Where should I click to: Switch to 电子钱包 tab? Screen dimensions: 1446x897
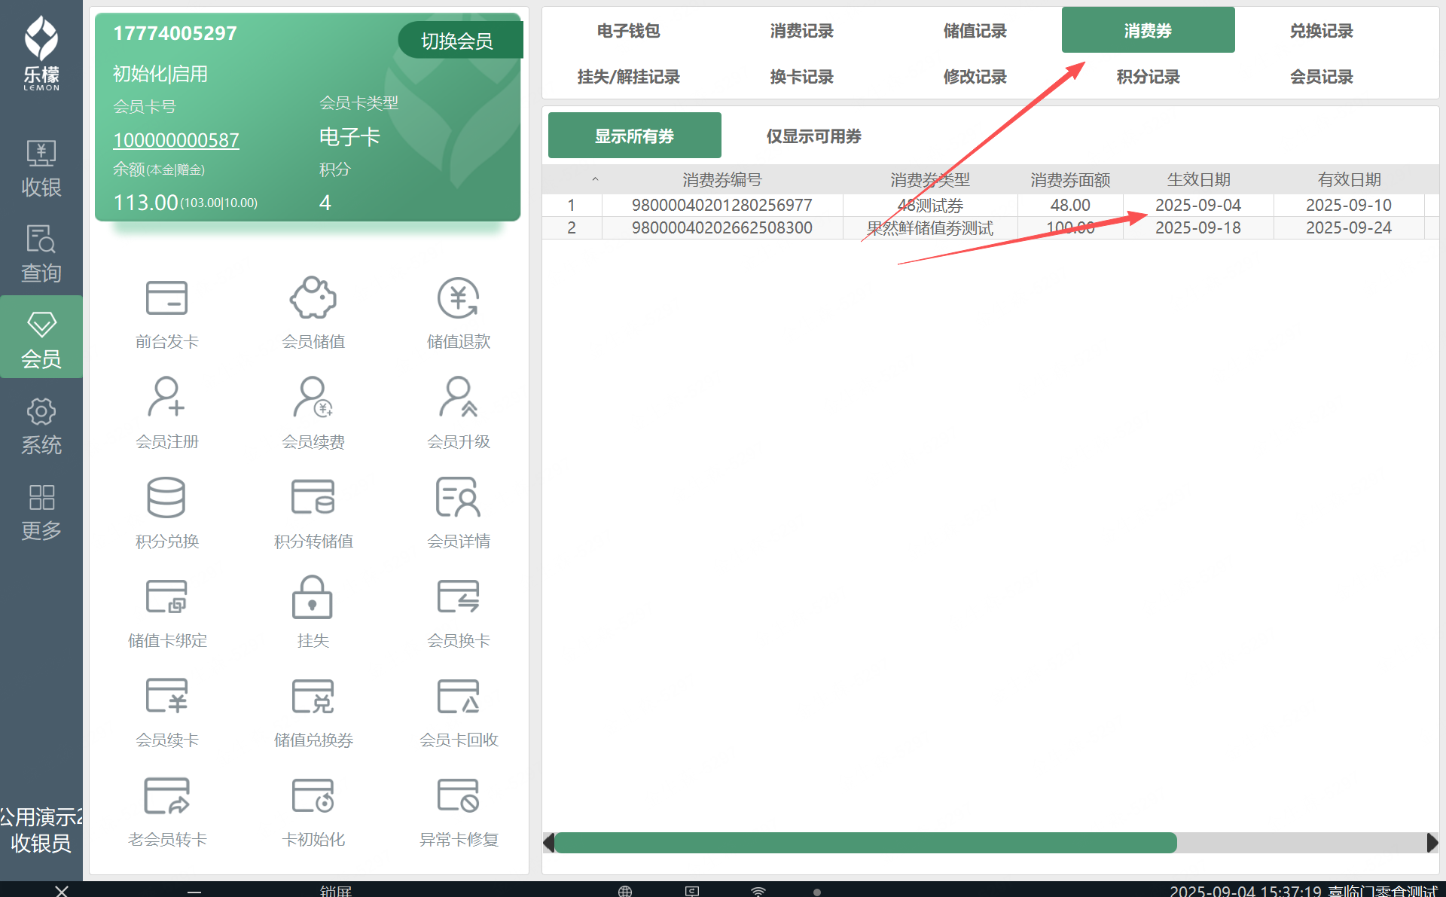point(628,31)
